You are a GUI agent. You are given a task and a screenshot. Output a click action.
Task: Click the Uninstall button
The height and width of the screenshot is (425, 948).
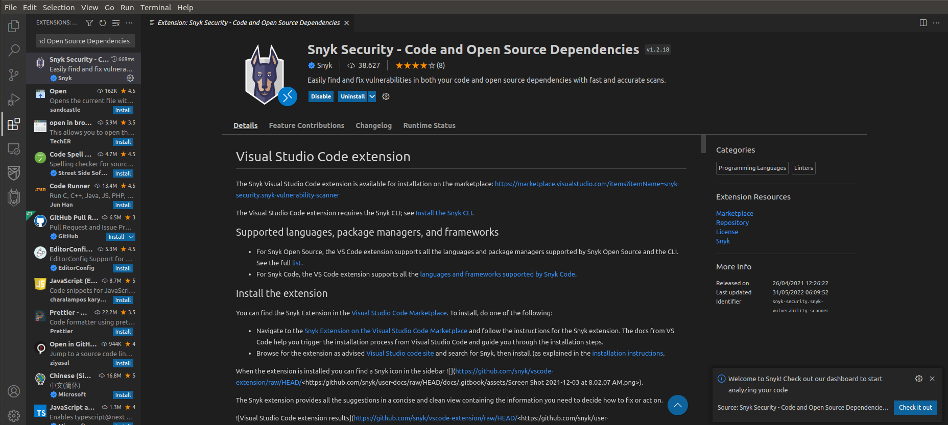(x=353, y=96)
